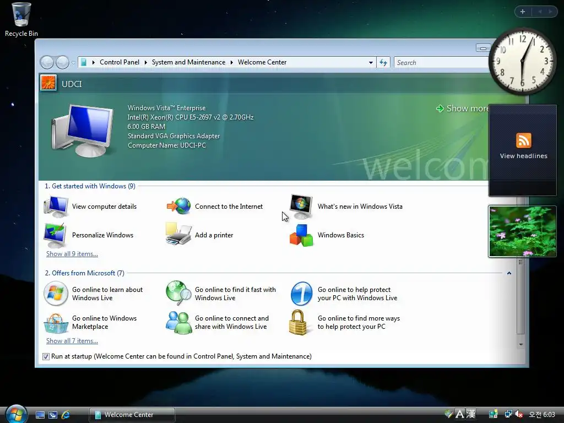564x423 pixels.
Task: Open the address bar history dropdown
Action: [x=371, y=63]
